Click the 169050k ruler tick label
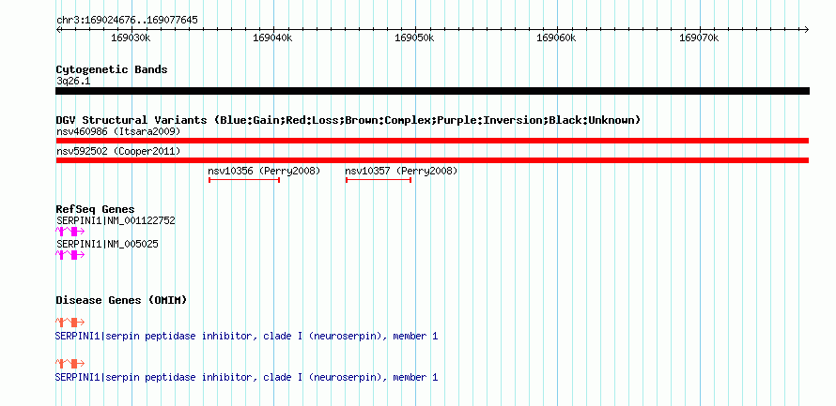Image resolution: width=836 pixels, height=406 pixels. (x=414, y=38)
